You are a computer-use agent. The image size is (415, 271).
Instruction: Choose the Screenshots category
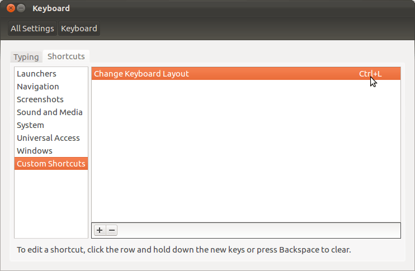click(x=40, y=99)
